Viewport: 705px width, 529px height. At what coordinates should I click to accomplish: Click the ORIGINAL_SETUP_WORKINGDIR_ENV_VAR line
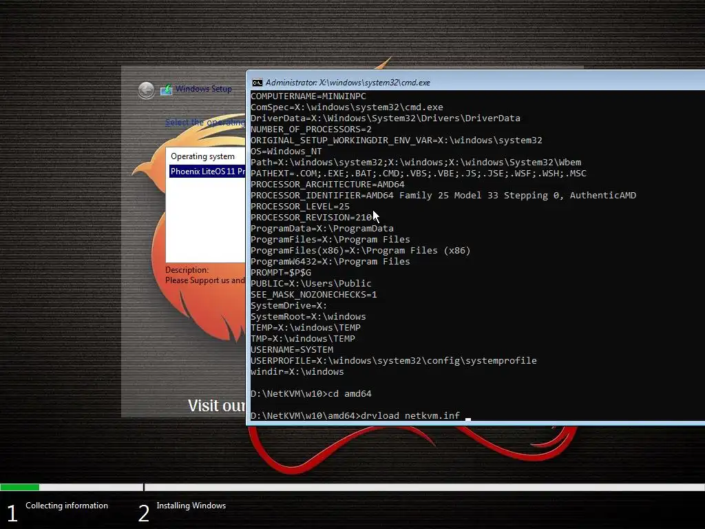coord(397,141)
